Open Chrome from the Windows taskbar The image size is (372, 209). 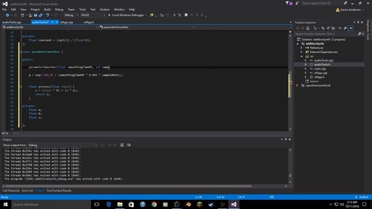click(154, 204)
